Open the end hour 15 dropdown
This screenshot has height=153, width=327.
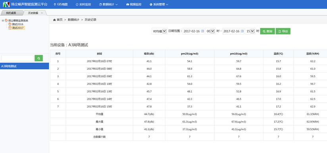250,31
